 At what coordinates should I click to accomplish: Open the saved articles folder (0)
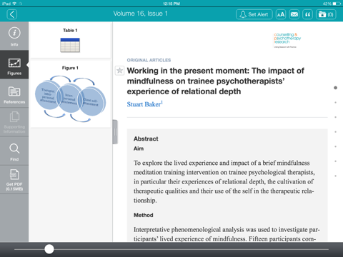[x=326, y=14]
